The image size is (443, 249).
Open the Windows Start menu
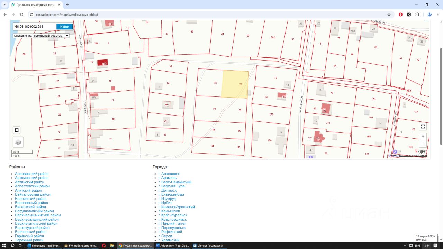point(4,246)
